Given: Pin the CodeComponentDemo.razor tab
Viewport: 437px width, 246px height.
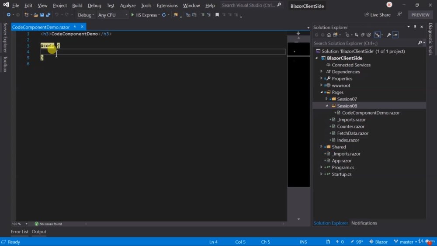Looking at the screenshot, I should point(75,27).
